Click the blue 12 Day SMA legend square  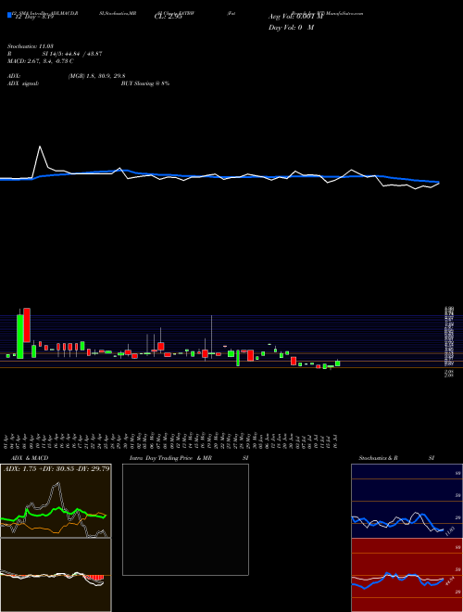coord(9,15)
